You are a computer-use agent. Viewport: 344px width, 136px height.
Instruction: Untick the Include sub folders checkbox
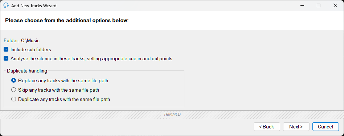pyautogui.click(x=6, y=49)
